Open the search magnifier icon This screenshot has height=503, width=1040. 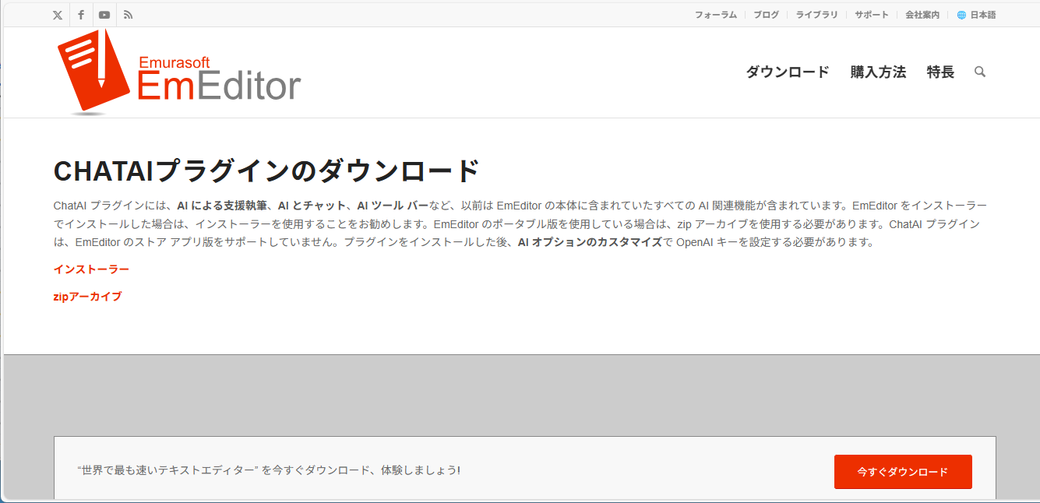(x=980, y=72)
